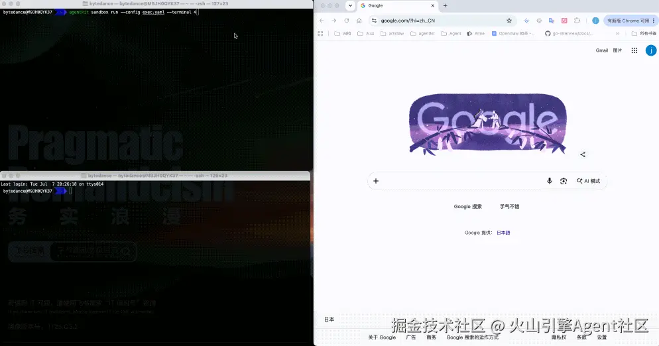Open the Google Translate extension icon
The height and width of the screenshot is (346, 659).
point(552,21)
